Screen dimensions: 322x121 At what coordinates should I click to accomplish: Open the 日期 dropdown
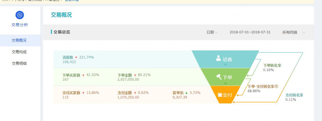pos(212,32)
